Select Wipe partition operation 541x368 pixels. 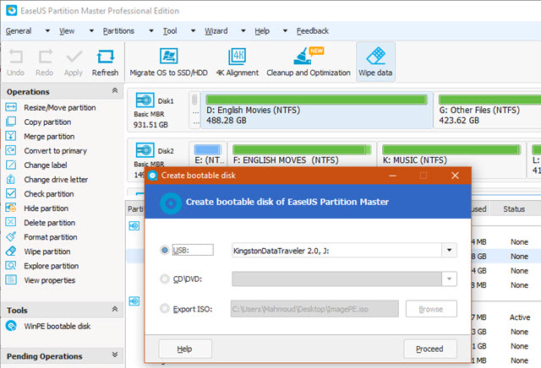click(47, 252)
